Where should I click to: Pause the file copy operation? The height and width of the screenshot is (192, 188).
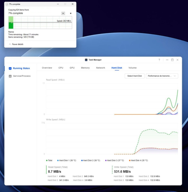63,13
